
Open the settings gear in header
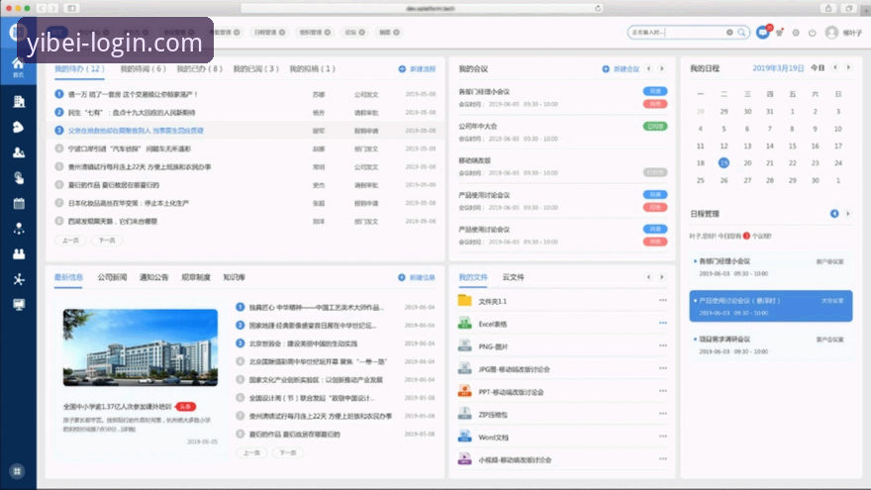[796, 33]
